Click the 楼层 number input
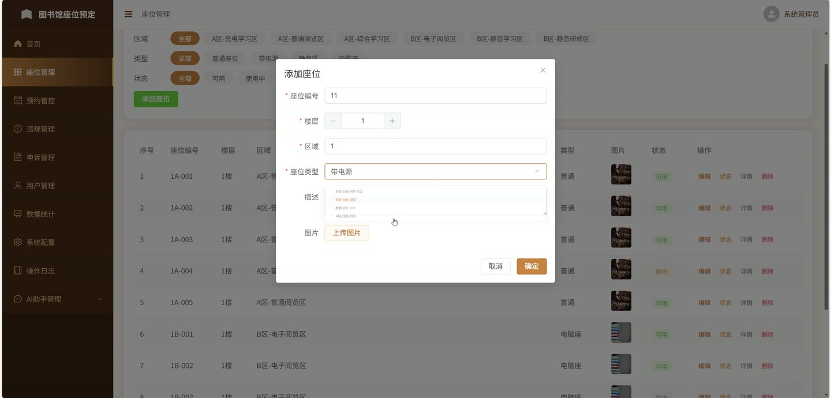The height and width of the screenshot is (398, 831). (362, 121)
